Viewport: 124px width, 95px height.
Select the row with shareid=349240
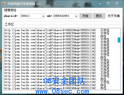(57, 64)
